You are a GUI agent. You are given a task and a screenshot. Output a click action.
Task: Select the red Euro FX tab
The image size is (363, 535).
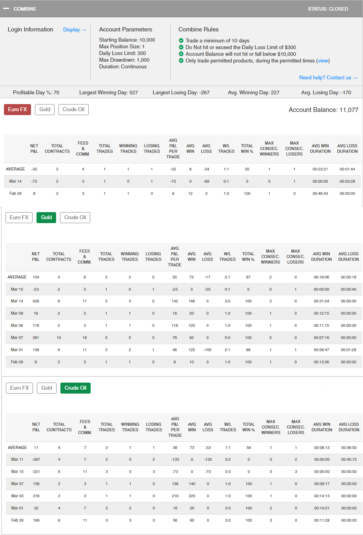[x=17, y=110]
